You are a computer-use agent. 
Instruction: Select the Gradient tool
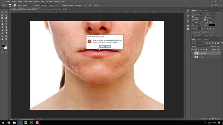[6, 27]
